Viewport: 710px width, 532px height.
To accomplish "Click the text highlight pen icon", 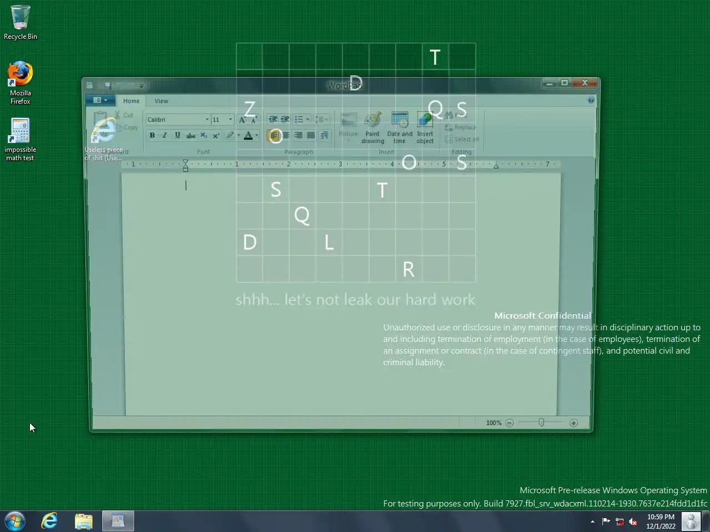I will coord(230,135).
